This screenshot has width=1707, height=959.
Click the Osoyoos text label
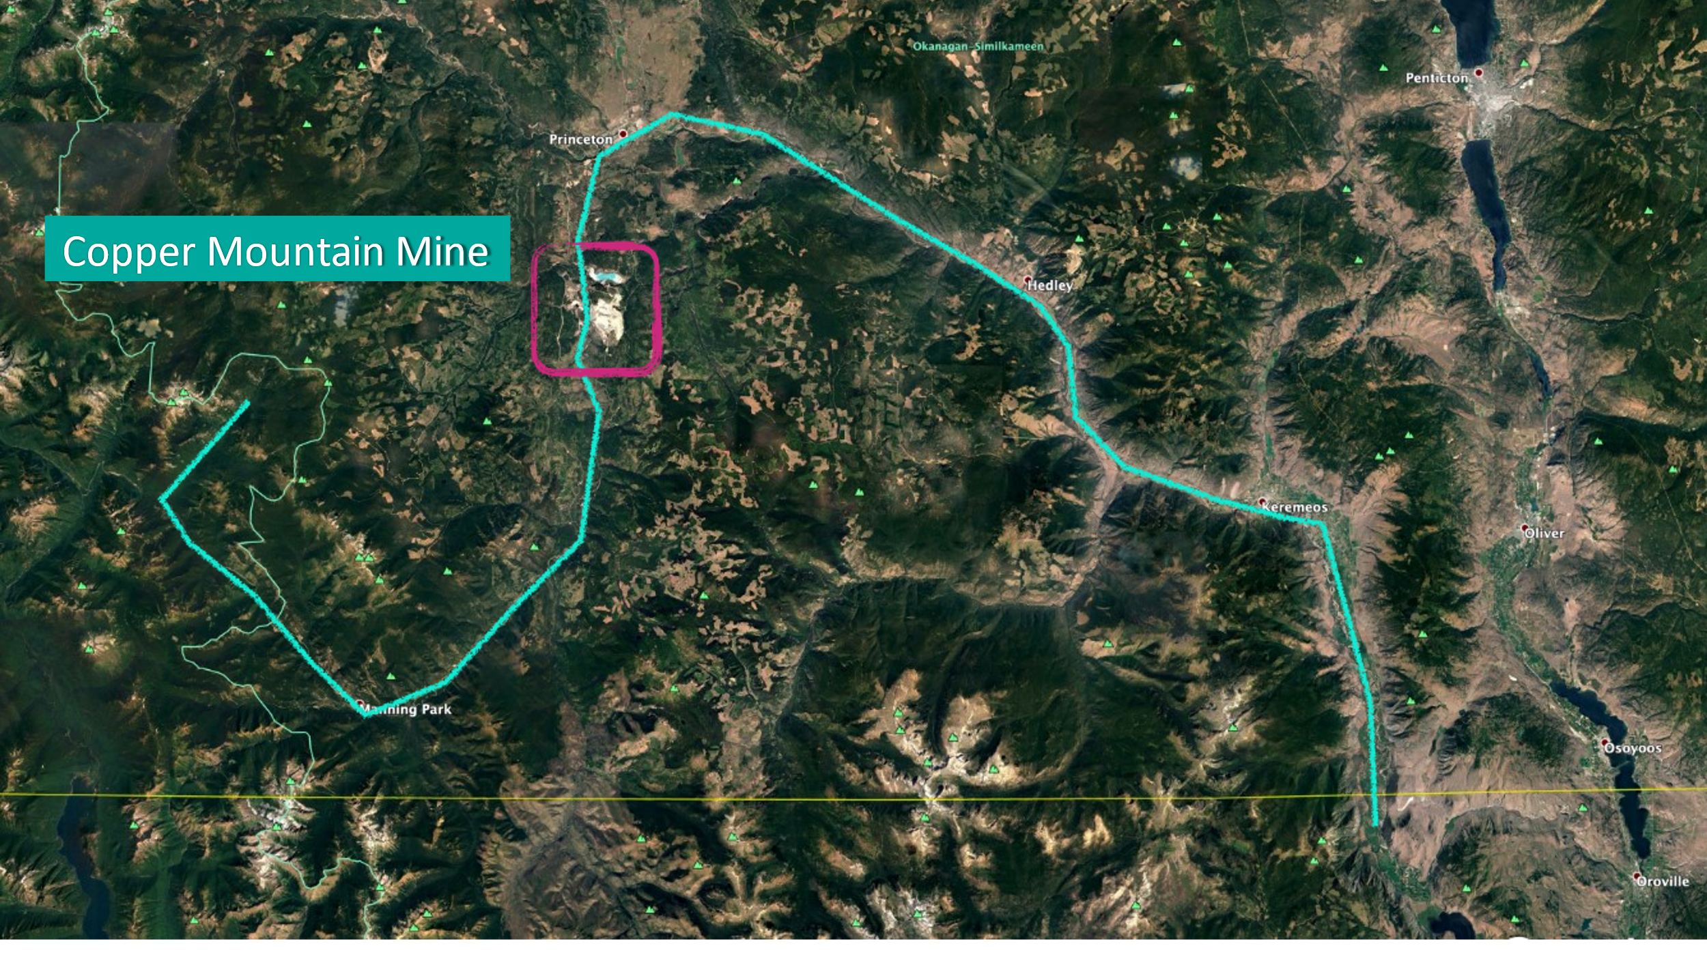click(x=1633, y=749)
